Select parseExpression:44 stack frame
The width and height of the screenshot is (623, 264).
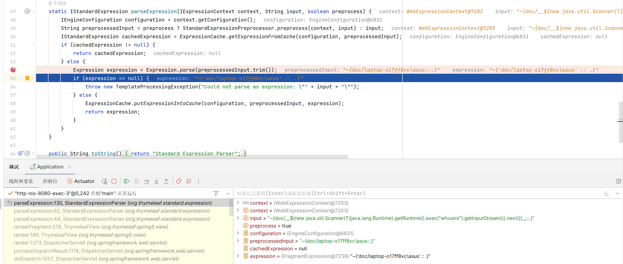[117, 219]
